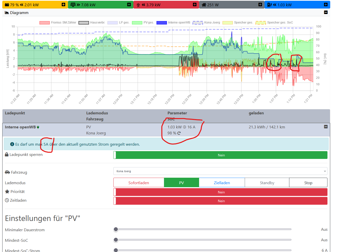Screen dimensions: 340x252
Task: Click the info icon in the blue notice
Action: point(12,144)
